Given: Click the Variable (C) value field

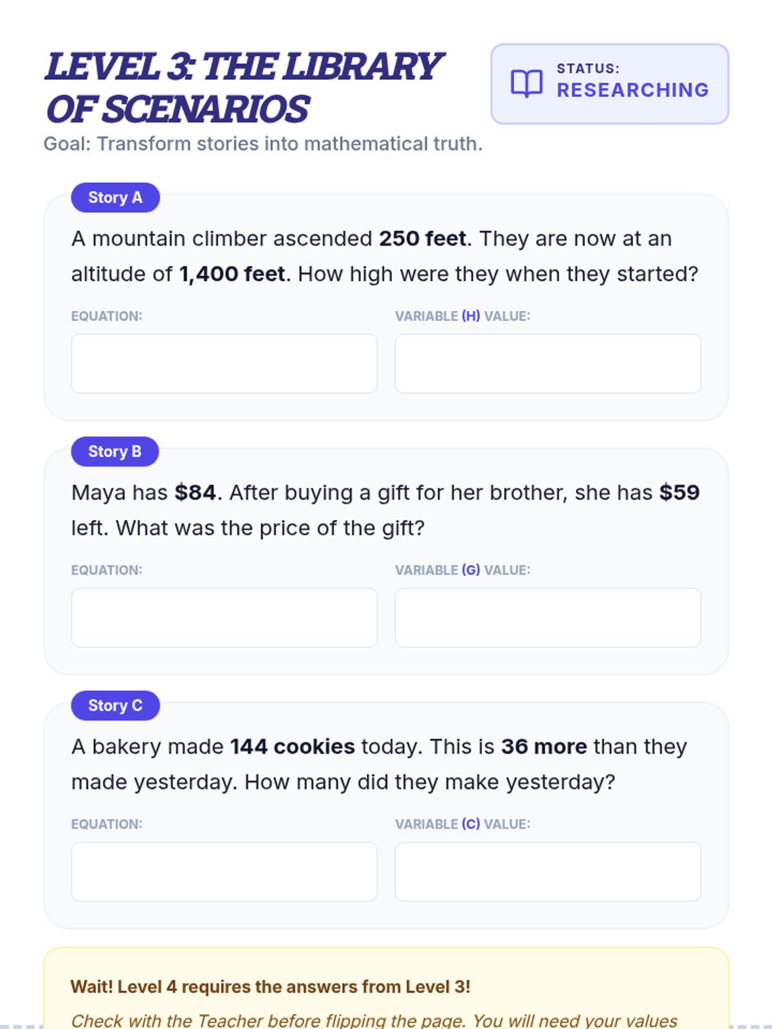Looking at the screenshot, I should [x=548, y=871].
